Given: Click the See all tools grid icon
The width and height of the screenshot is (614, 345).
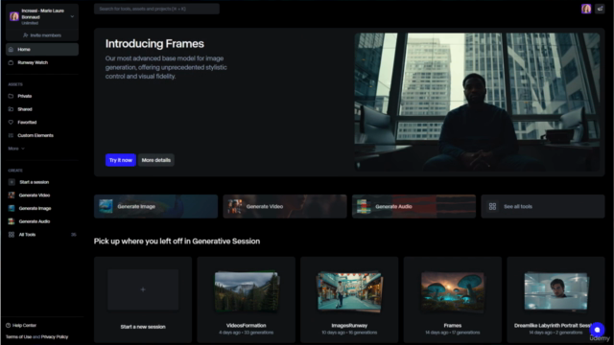Looking at the screenshot, I should pos(492,206).
